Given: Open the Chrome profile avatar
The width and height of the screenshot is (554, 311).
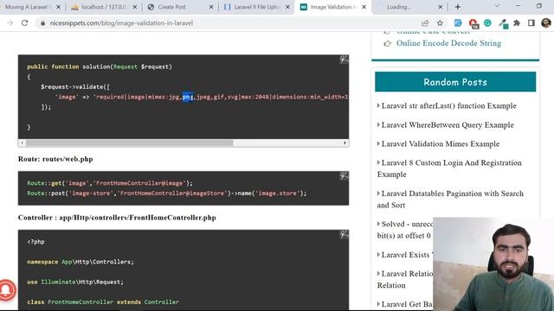Looking at the screenshot, I should tap(546, 23).
